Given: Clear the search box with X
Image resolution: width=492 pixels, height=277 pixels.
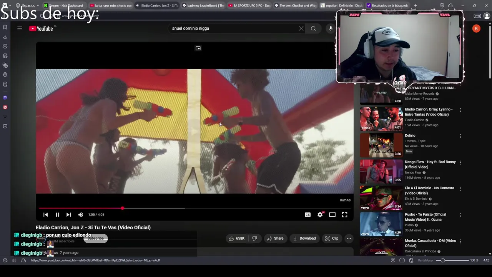Looking at the screenshot, I should tap(301, 28).
